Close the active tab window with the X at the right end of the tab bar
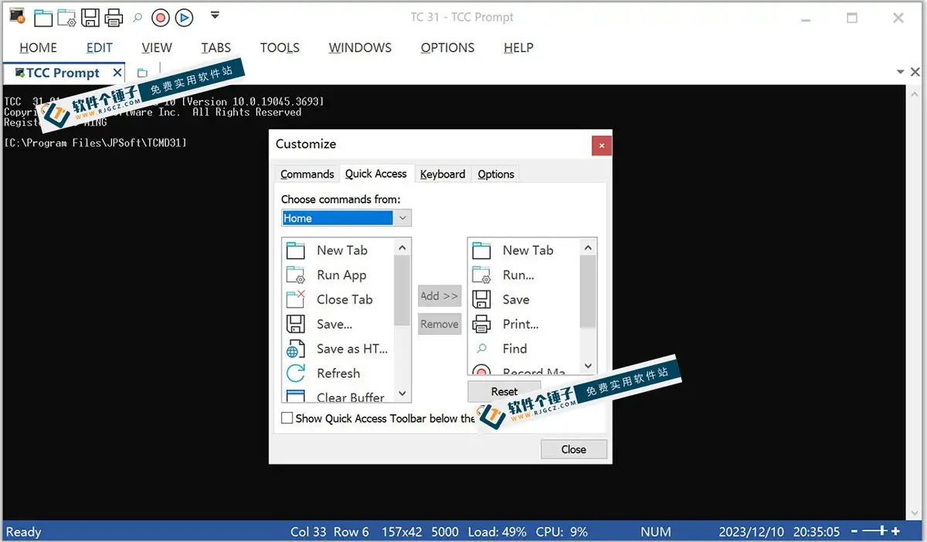 point(917,72)
